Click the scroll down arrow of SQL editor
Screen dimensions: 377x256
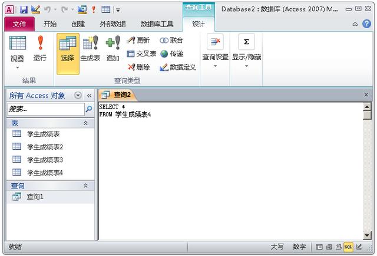pos(367,235)
